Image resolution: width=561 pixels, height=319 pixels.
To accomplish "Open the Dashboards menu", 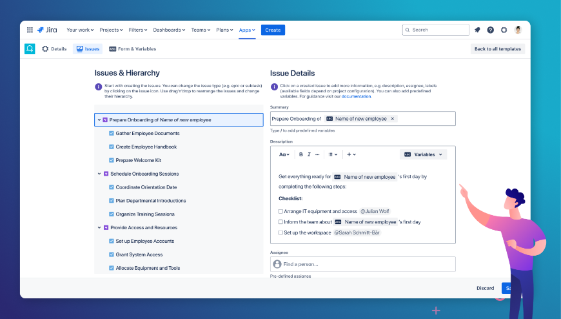I will (x=169, y=30).
